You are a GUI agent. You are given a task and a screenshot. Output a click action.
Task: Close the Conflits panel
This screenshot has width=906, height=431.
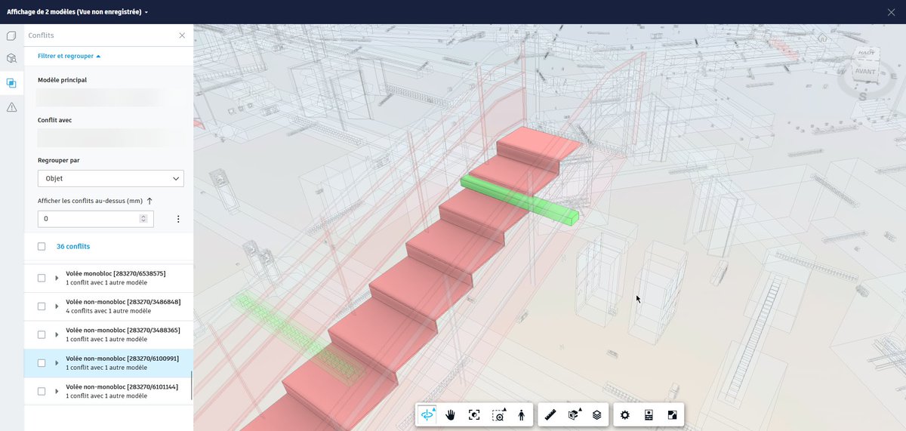(x=182, y=35)
